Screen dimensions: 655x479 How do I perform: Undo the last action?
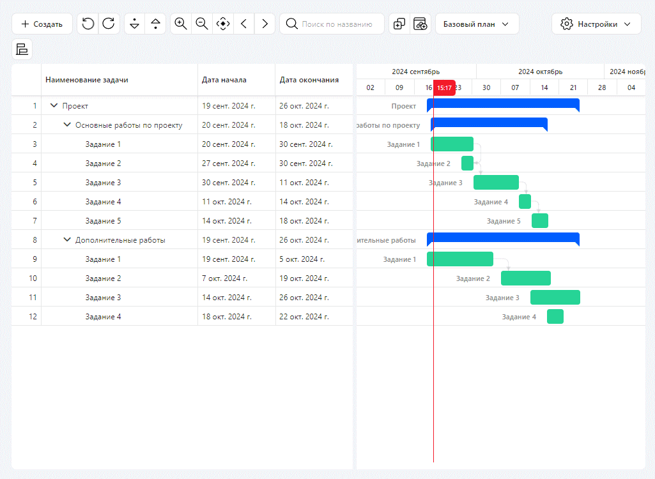coord(88,24)
